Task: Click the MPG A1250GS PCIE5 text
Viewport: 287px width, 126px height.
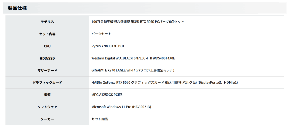Action: (x=107, y=95)
